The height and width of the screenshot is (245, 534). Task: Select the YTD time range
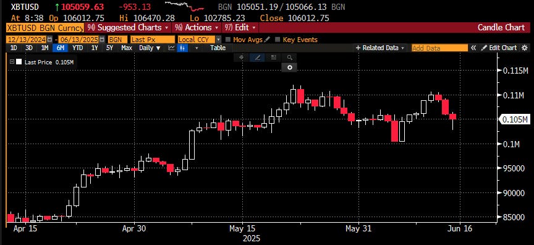point(78,48)
